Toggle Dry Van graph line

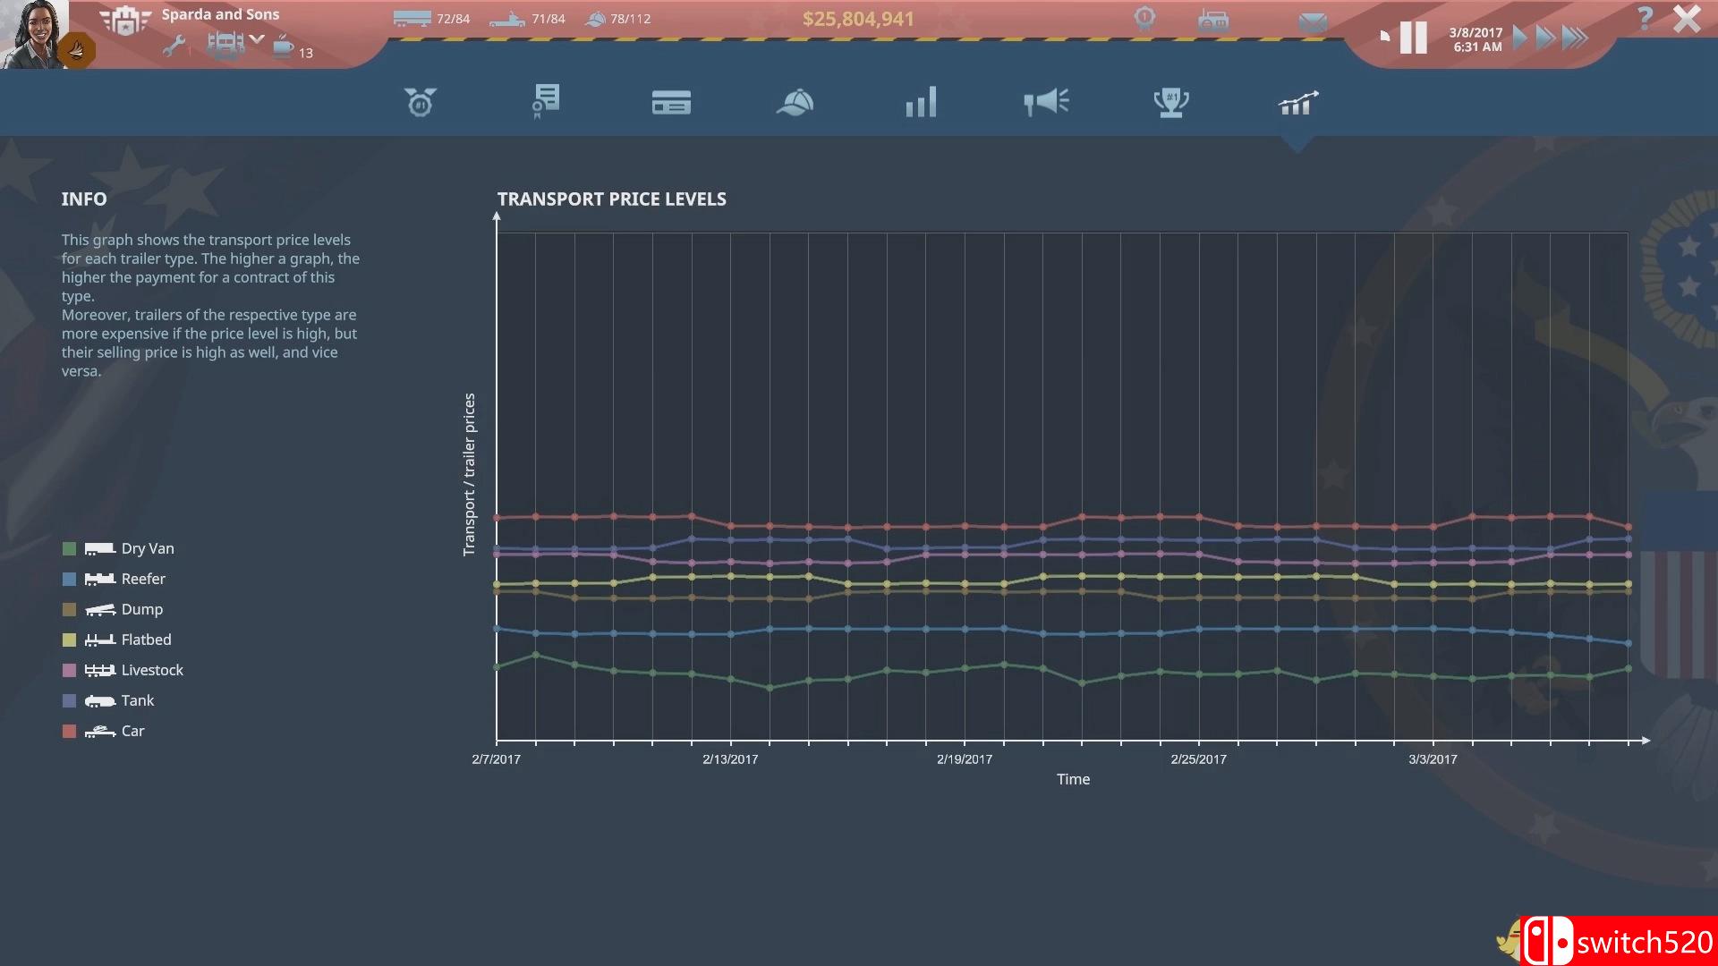[70, 548]
